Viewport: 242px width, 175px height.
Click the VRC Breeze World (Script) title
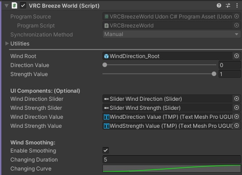(x=64, y=6)
